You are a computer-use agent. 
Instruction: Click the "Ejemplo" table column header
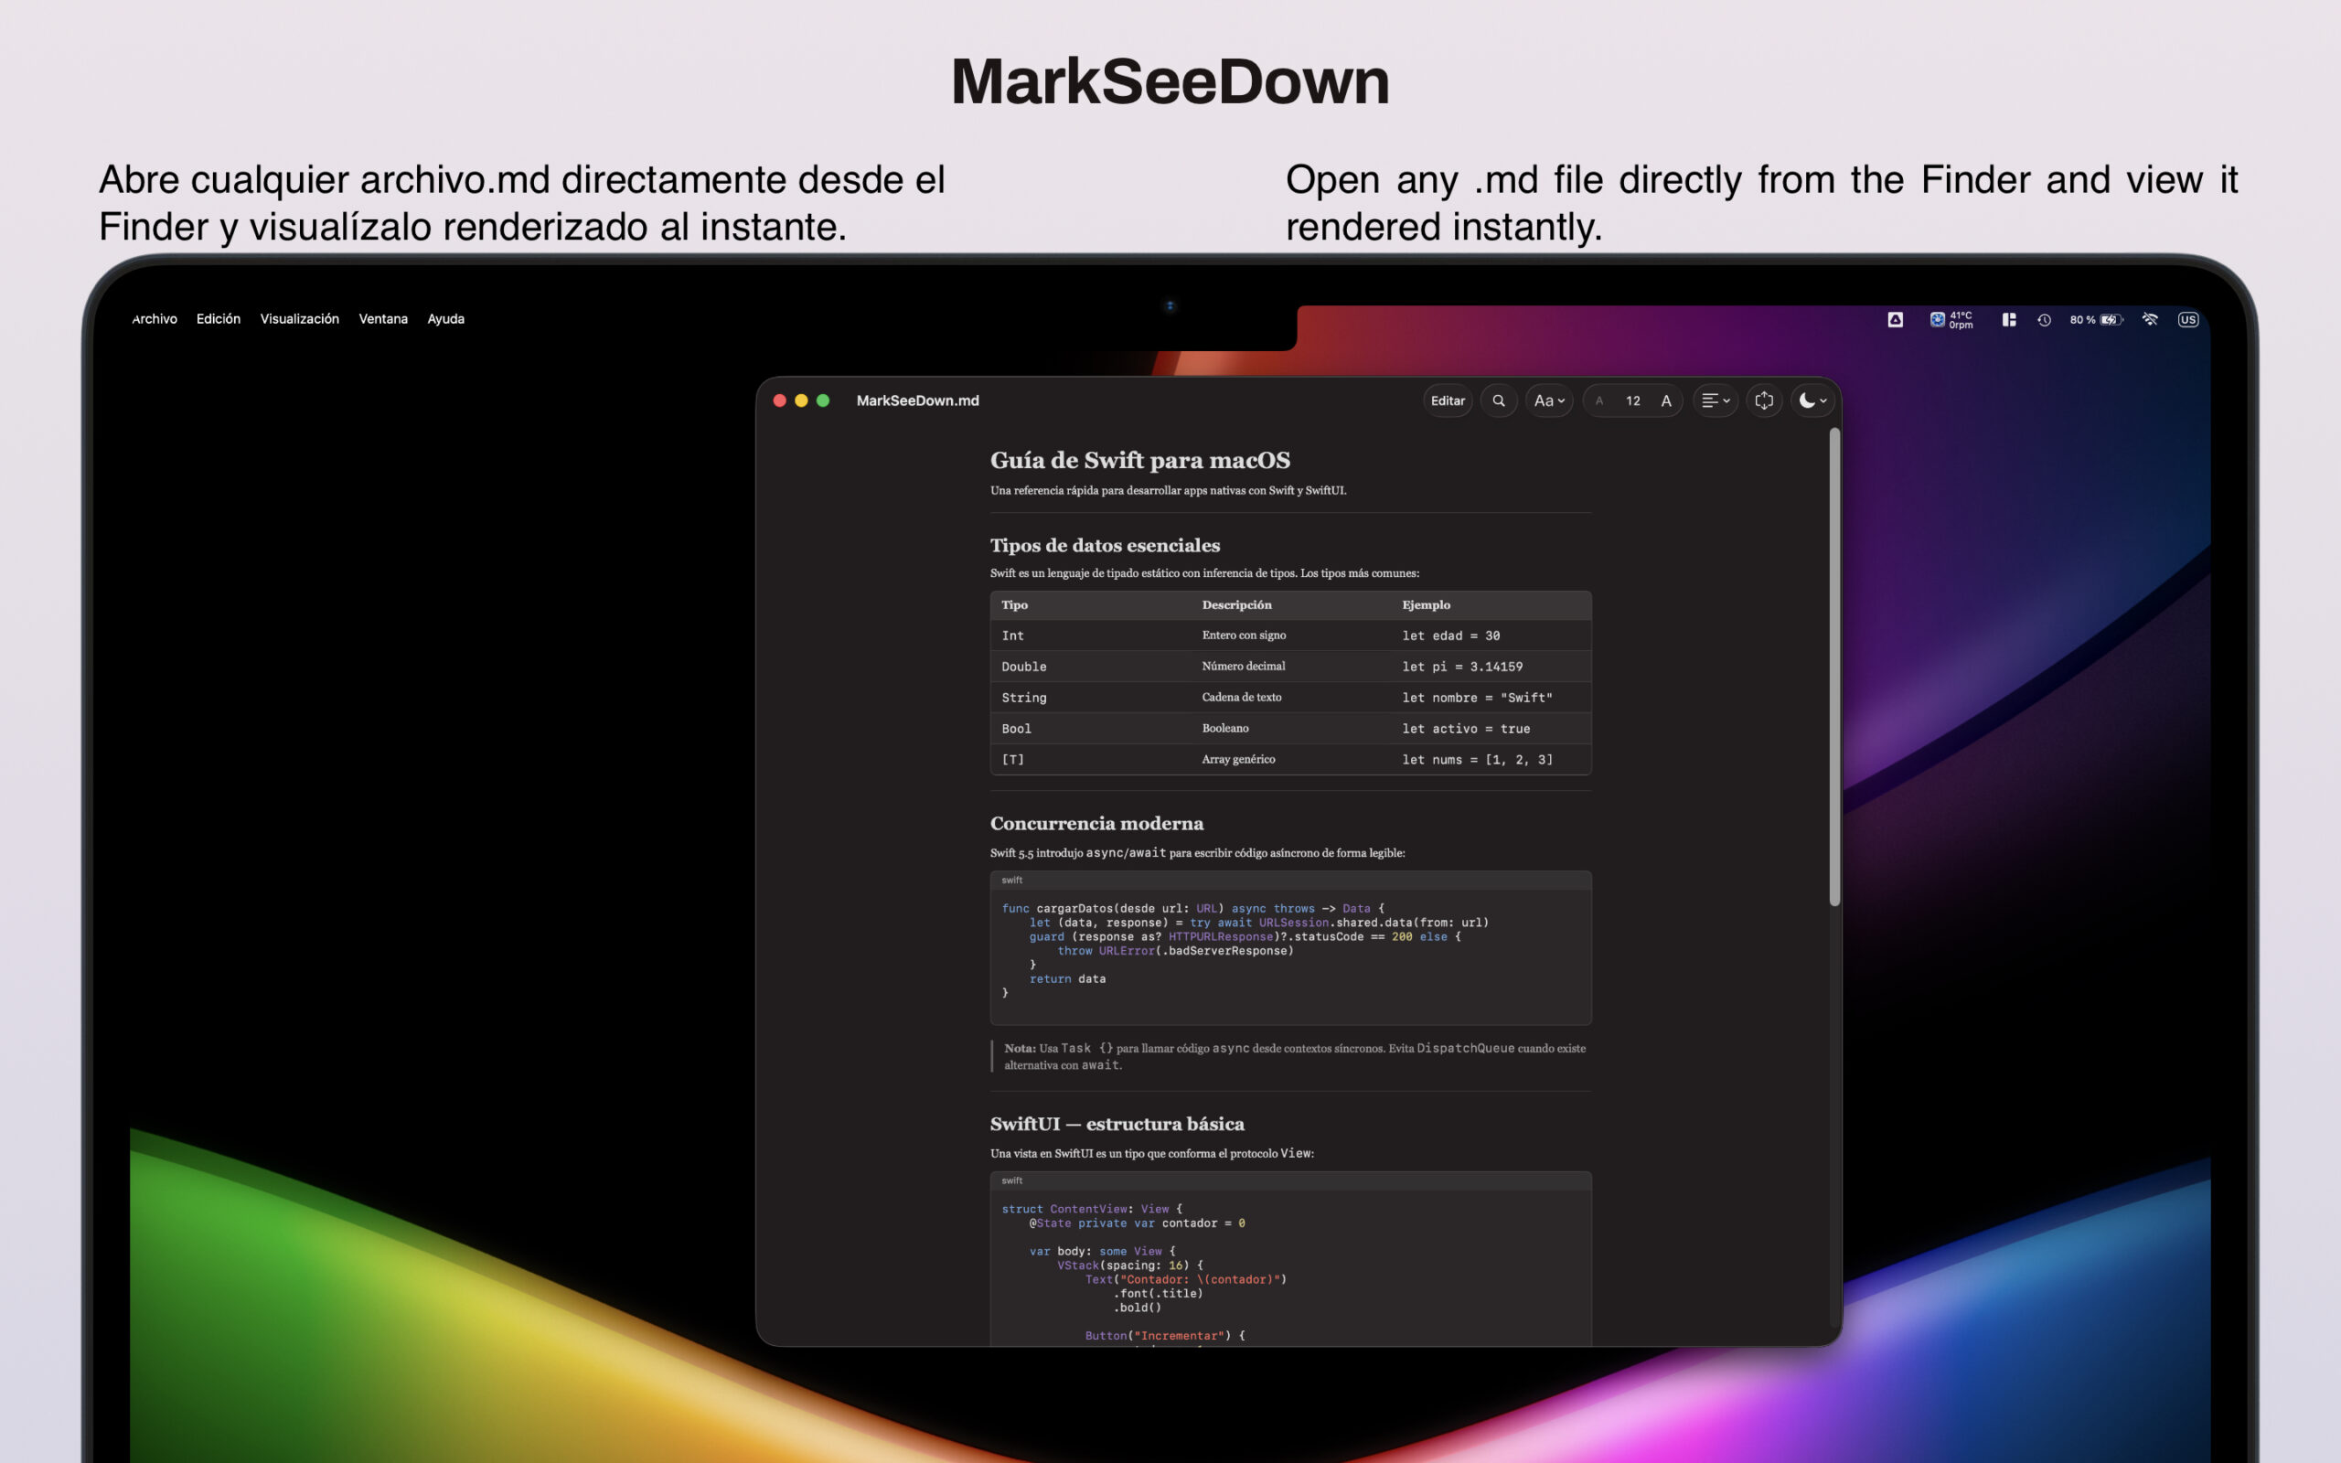pos(1426,605)
